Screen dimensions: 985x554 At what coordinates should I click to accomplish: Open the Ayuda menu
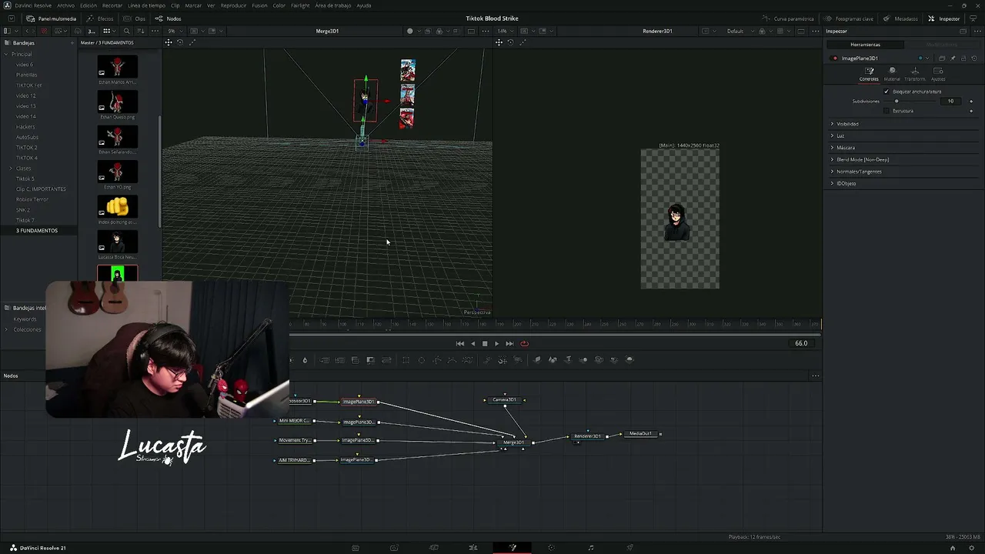[364, 5]
